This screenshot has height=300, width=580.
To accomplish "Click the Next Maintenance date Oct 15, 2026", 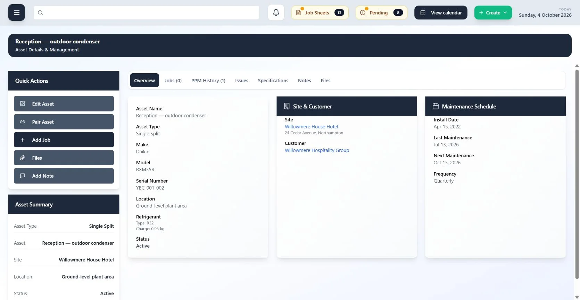I will 447,162.
